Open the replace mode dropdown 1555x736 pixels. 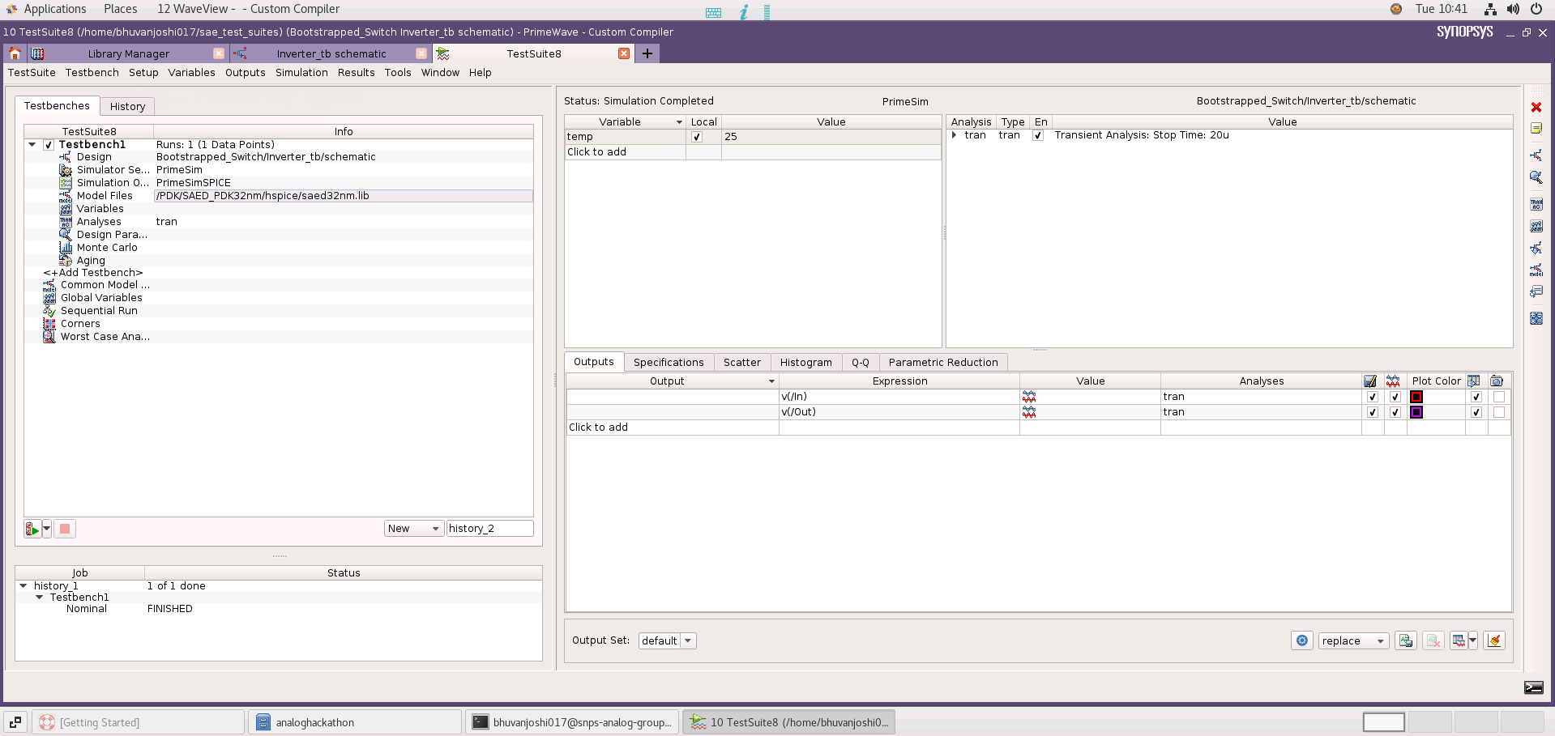1352,640
